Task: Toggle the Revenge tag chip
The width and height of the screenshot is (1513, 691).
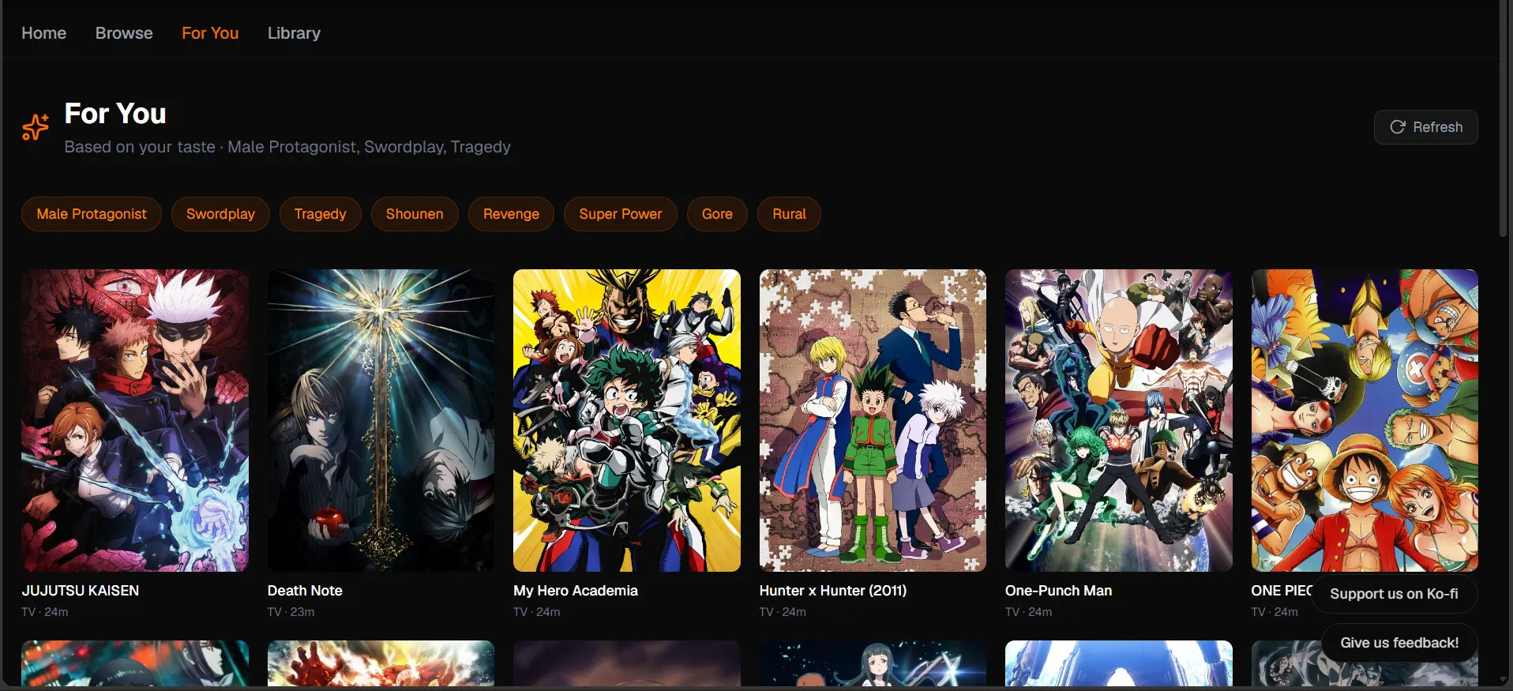Action: coord(511,214)
